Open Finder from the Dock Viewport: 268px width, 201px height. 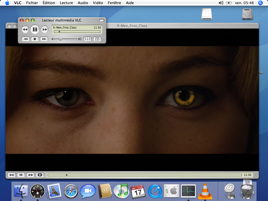[x=21, y=191]
